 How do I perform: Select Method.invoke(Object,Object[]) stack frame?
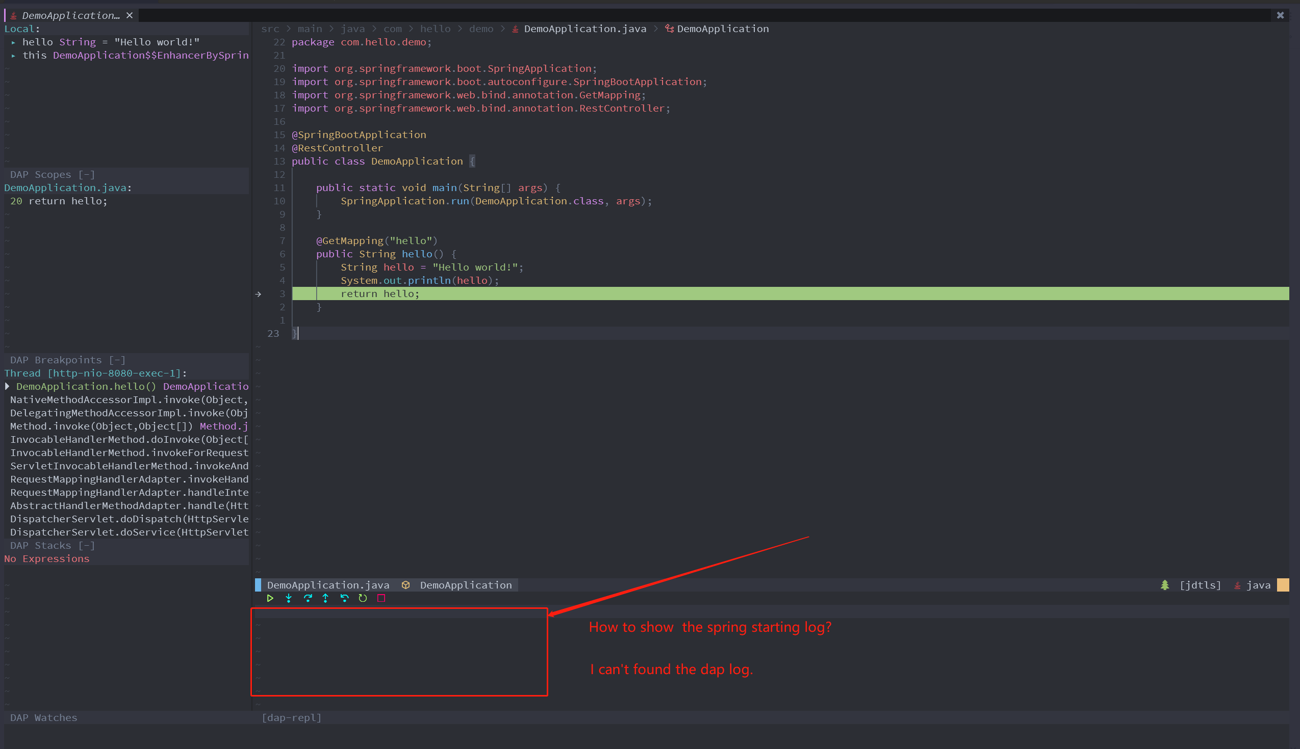coord(129,426)
